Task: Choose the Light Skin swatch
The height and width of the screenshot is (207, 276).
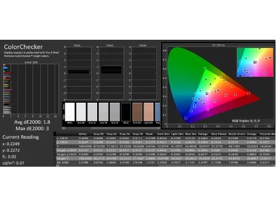Action: point(148,112)
